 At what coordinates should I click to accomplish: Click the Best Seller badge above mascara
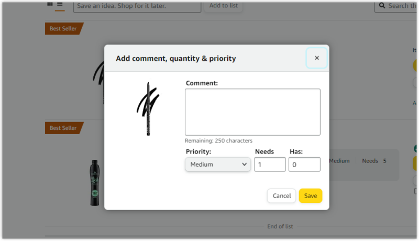point(63,128)
